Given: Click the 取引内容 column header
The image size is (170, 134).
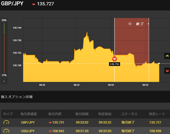Looking at the screenshot, I should coord(55,114).
